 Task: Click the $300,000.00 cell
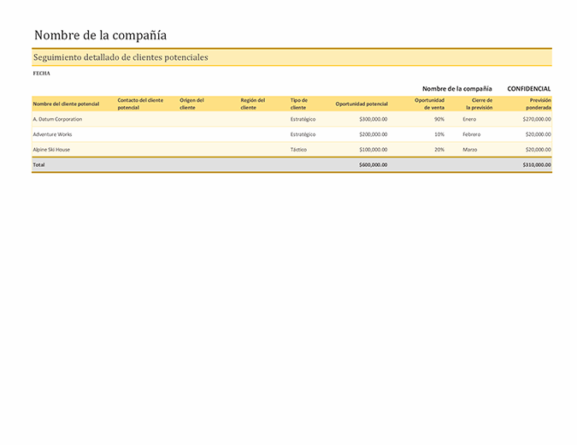point(374,119)
